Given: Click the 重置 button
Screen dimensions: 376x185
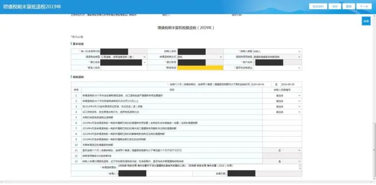Looking at the screenshot, I should pyautogui.click(x=348, y=7).
